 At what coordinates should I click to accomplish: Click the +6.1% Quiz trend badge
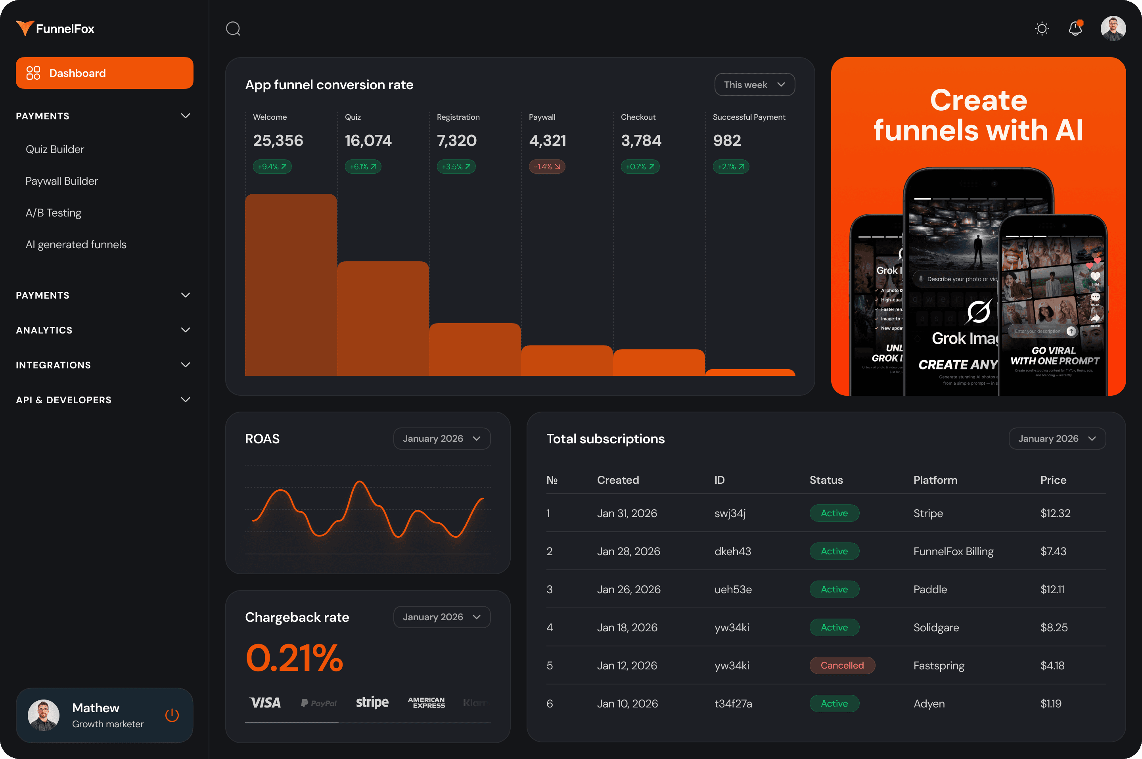click(x=363, y=167)
